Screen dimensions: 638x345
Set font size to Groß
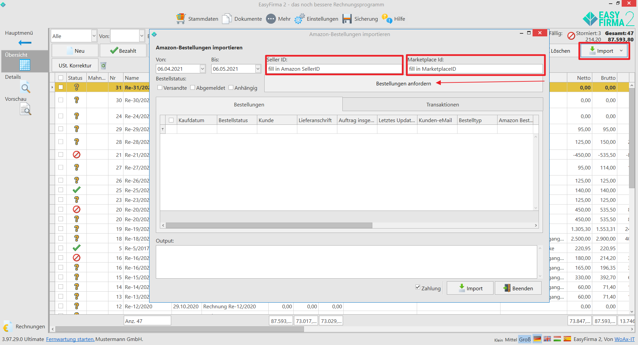pos(525,339)
